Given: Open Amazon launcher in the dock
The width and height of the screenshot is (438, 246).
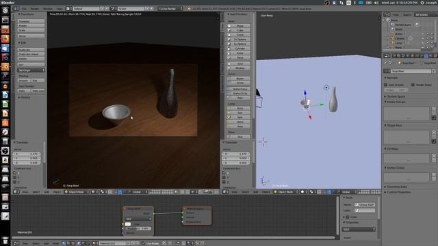Looking at the screenshot, I should pos(5,160).
